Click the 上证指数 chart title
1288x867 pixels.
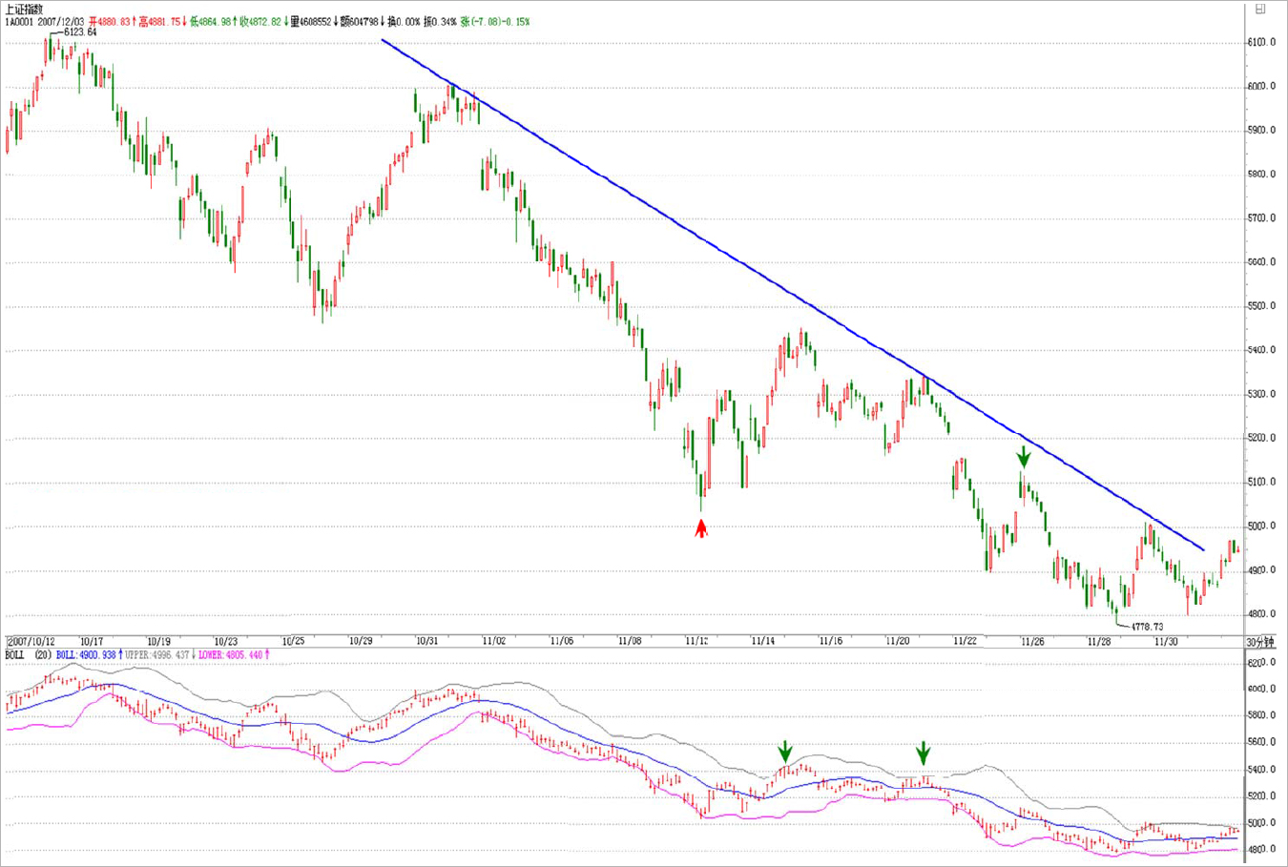[24, 10]
